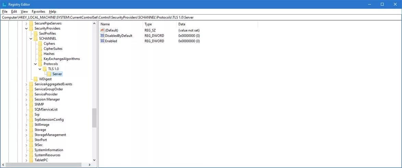Select the ServiceGroupOrder folder icon
Screen dimensions: 402x168
click(31, 89)
